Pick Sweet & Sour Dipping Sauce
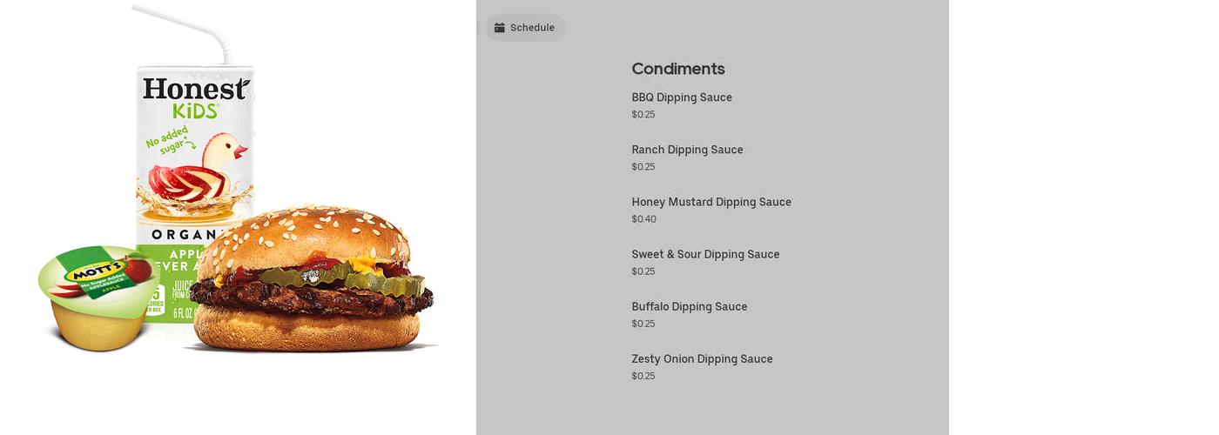Viewport: 1219px width, 435px height. tap(705, 254)
